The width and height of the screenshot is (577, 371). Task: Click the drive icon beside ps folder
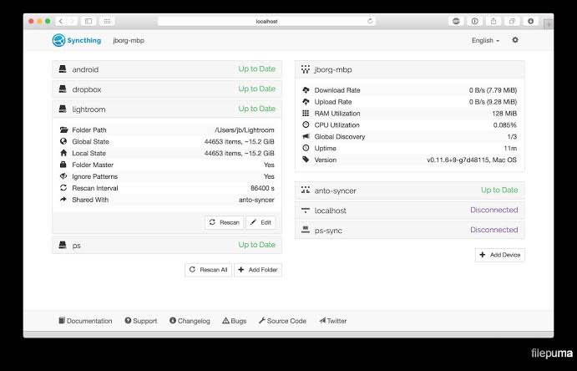tap(63, 245)
